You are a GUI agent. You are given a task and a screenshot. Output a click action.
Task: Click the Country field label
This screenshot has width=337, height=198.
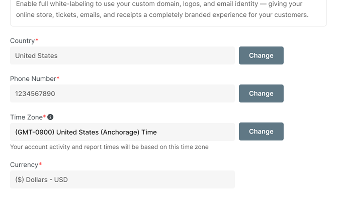pyautogui.click(x=22, y=41)
